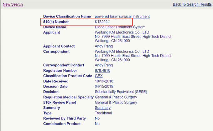
Task: Go back to search results
Action: [x=192, y=4]
